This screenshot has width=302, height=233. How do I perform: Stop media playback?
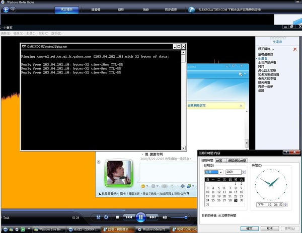pyautogui.click(x=117, y=217)
